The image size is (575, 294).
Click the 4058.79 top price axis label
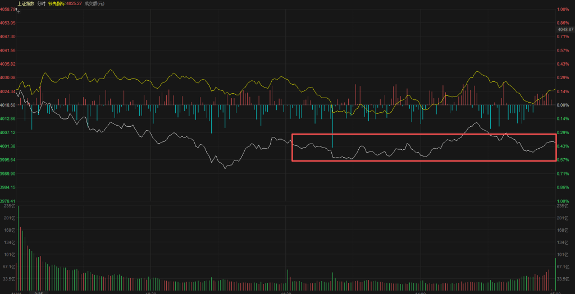point(8,9)
